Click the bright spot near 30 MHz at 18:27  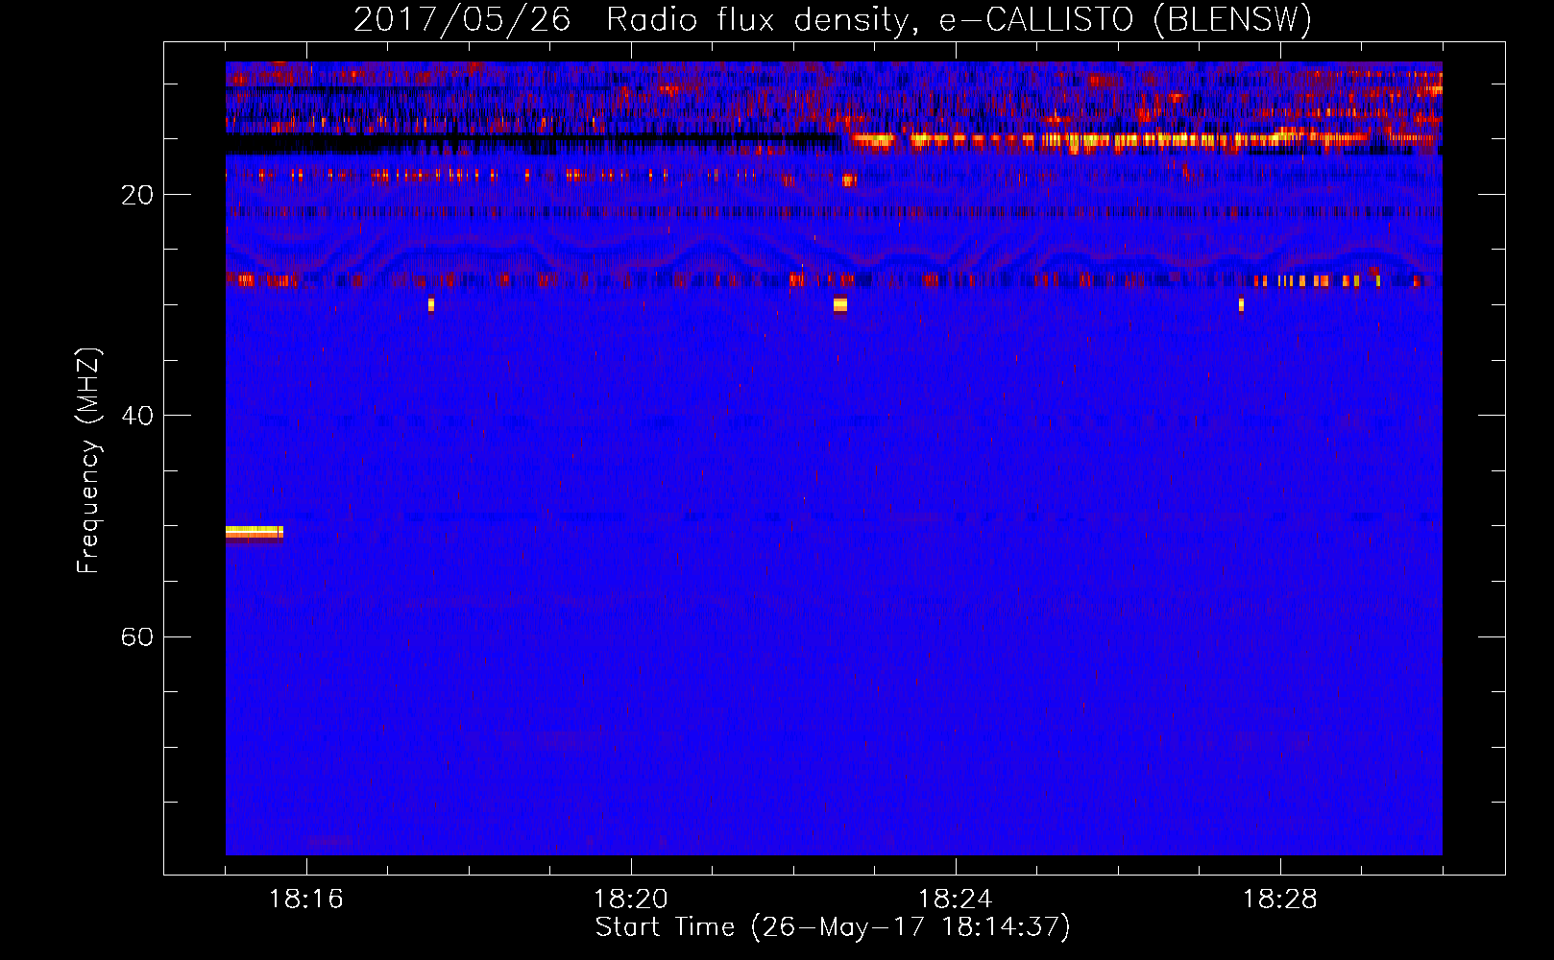[1241, 304]
